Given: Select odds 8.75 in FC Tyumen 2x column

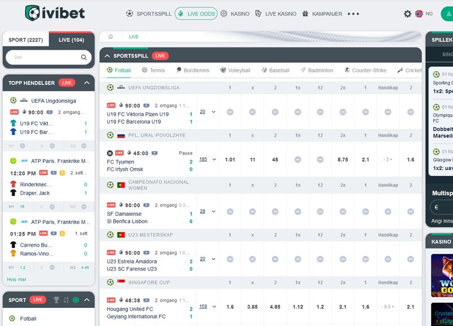Looking at the screenshot, I should click(343, 160).
